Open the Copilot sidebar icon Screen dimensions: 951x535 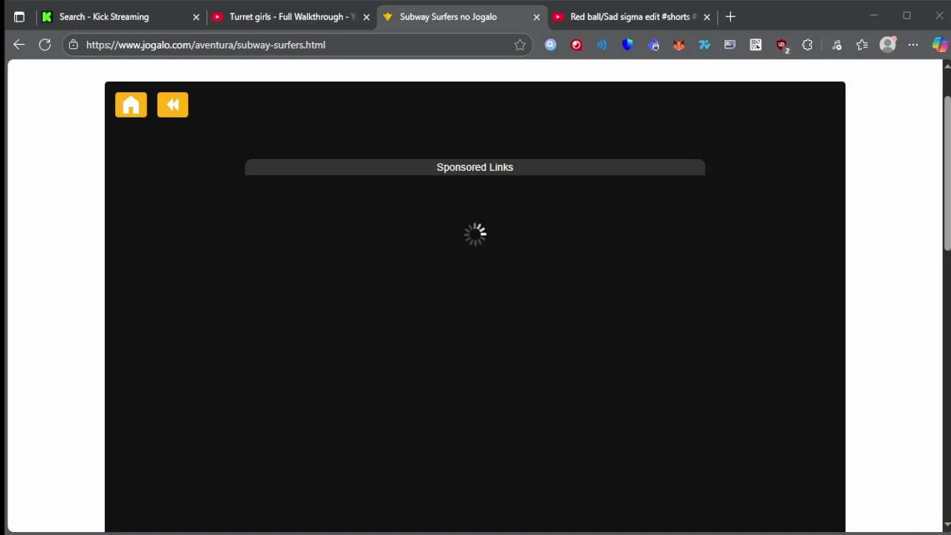[940, 45]
